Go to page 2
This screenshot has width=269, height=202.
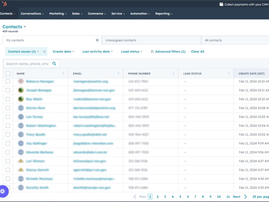tap(158, 197)
